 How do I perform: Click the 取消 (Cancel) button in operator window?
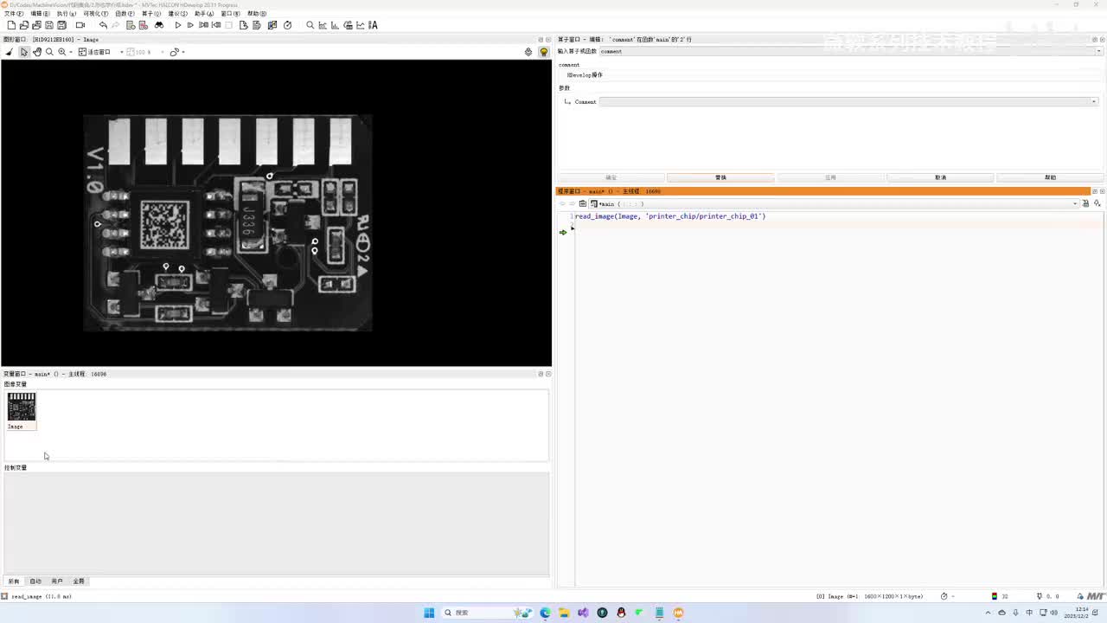pos(940,177)
